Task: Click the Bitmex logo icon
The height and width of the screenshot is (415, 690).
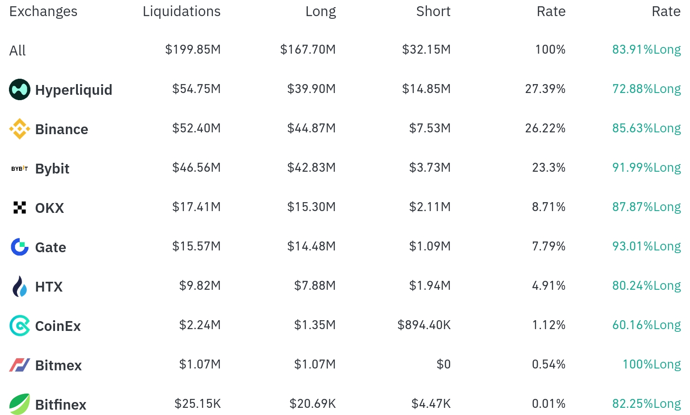Action: coord(20,365)
